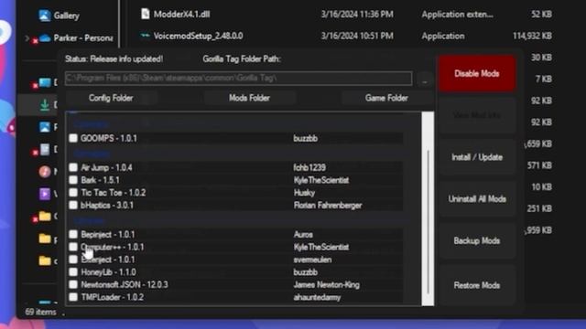Click the 3/16/2024 11:36 PM date cell
Viewport: 586px width, 329px height.
pos(357,15)
